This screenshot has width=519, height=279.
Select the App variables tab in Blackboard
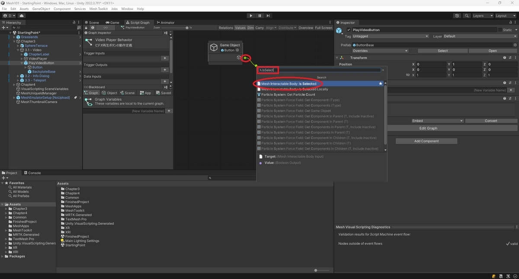[145, 93]
